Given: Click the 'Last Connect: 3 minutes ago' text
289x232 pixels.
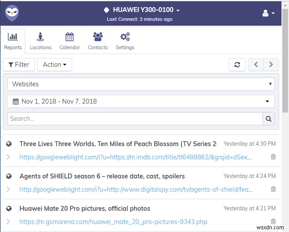Looking at the screenshot, I should coord(140,19).
